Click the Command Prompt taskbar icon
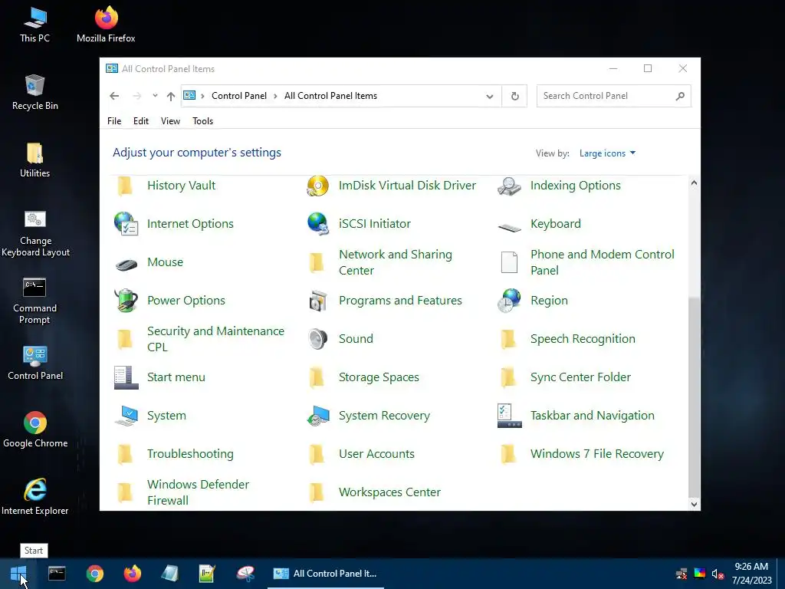Screen dimensions: 785x589 click(57, 574)
